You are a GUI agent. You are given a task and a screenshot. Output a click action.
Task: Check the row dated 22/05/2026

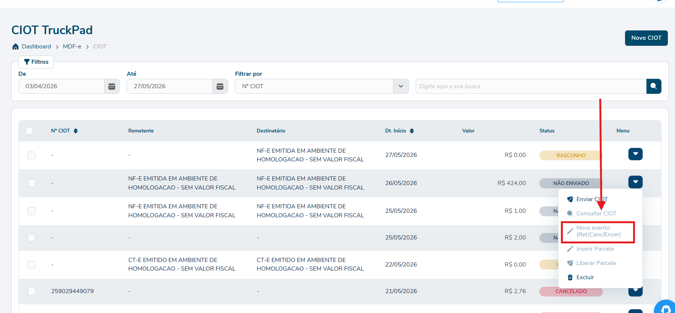tap(32, 265)
